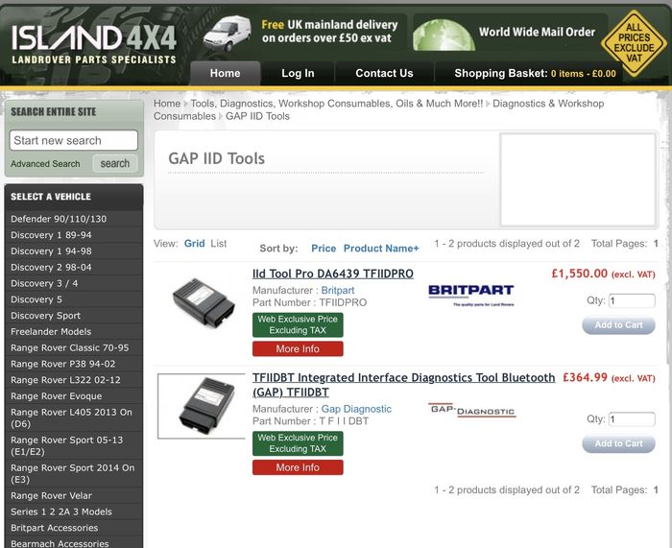Open TFIIDBT Integrated Interface Diagnostics Tool title
Image resolution: width=672 pixels, height=548 pixels.
click(x=403, y=385)
